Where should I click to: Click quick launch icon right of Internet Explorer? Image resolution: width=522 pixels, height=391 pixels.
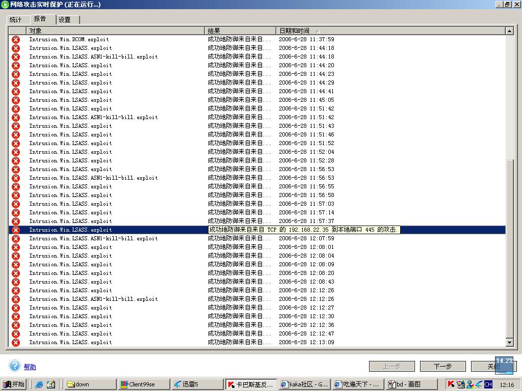coord(51,384)
